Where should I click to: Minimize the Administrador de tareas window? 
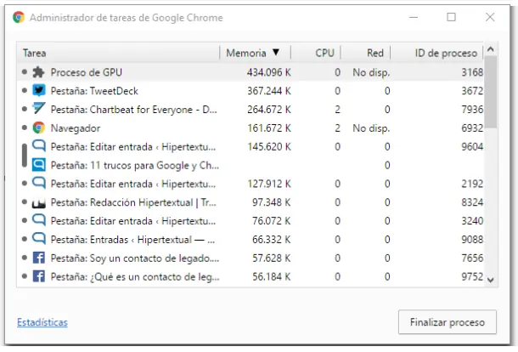[414, 17]
